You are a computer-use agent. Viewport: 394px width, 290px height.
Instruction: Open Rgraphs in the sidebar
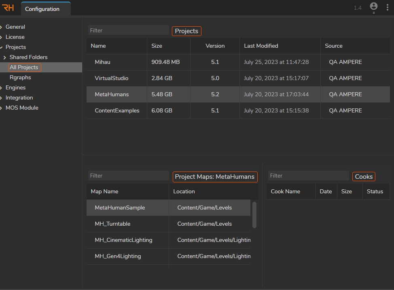pos(20,77)
